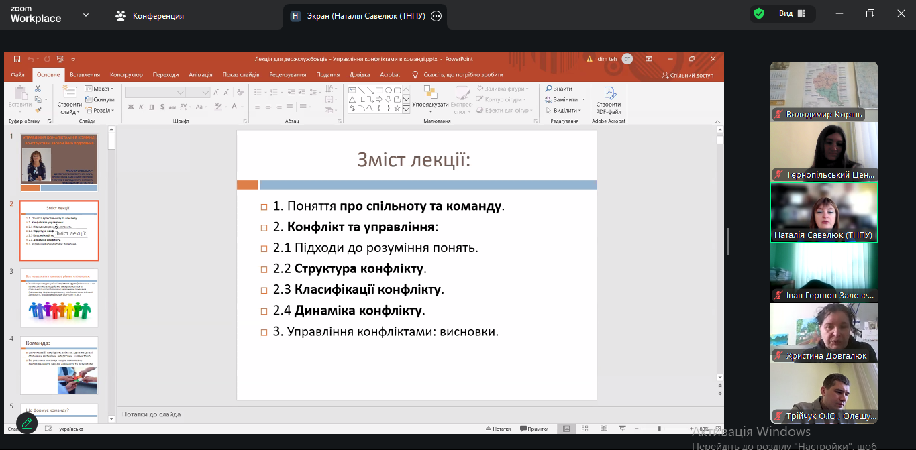Expand the Layout dropdown in Slides group
This screenshot has height=450, width=916.
[102, 89]
